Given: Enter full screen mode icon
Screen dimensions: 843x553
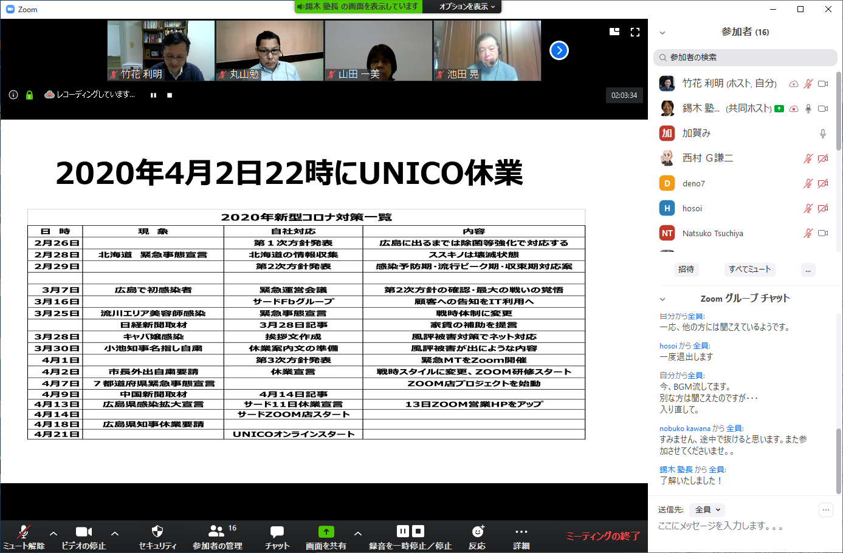Looking at the screenshot, I should coord(635,32).
